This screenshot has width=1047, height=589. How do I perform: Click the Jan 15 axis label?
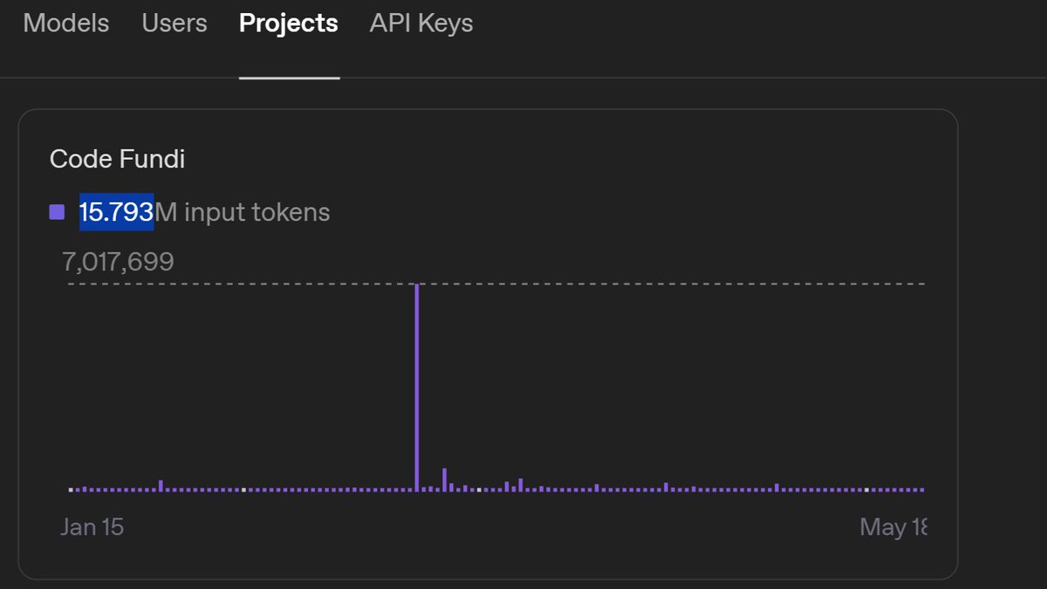coord(92,526)
